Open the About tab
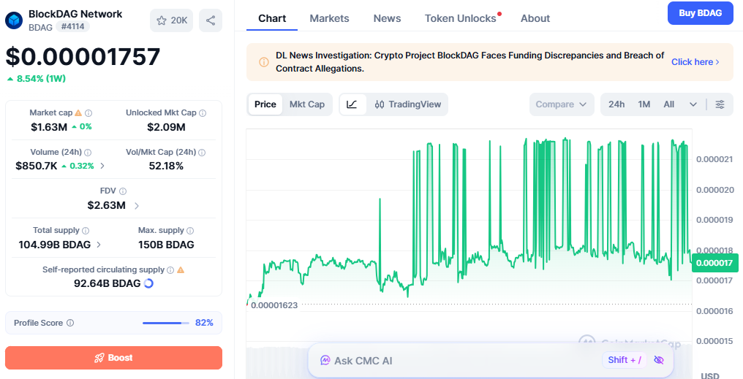The image size is (743, 379). pos(535,18)
